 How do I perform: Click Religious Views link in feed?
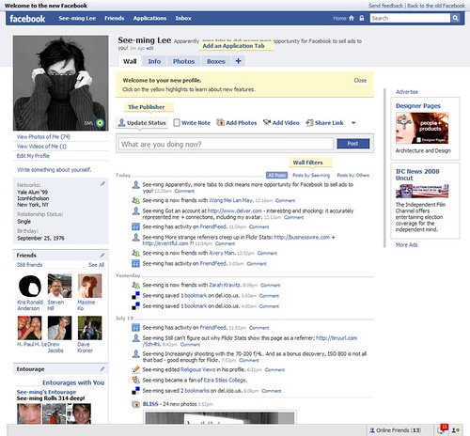pyautogui.click(x=198, y=369)
